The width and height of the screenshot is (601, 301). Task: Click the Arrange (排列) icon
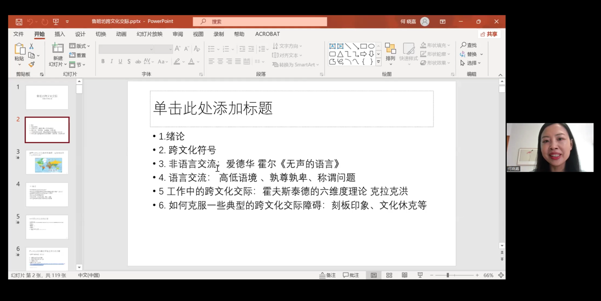click(390, 52)
